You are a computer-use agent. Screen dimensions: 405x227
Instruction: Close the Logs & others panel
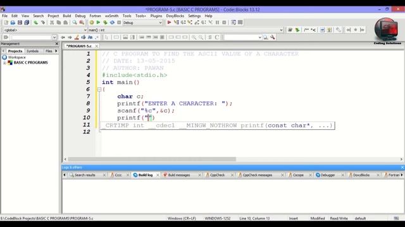[x=402, y=168]
